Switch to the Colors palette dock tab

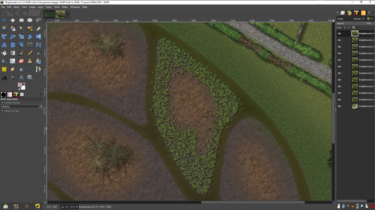pos(349,13)
